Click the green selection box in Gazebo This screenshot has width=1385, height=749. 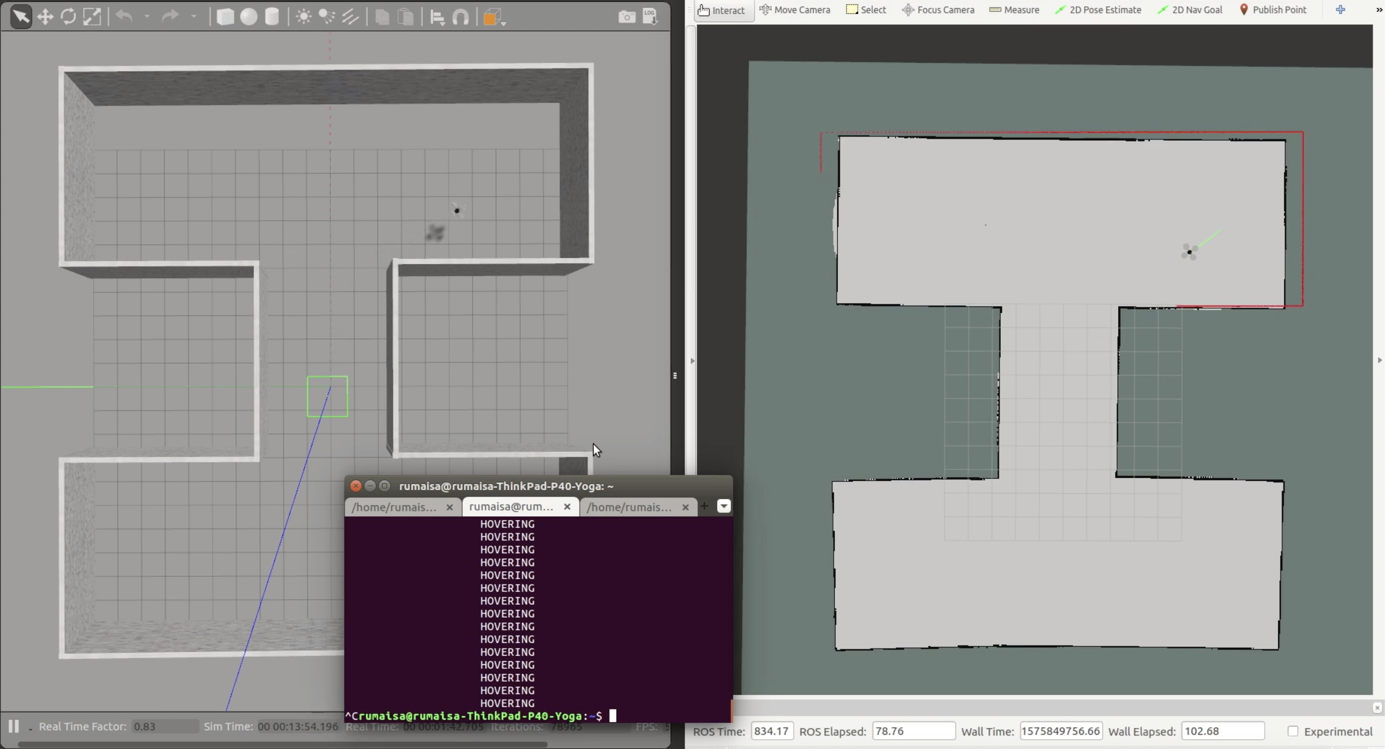[x=327, y=396]
